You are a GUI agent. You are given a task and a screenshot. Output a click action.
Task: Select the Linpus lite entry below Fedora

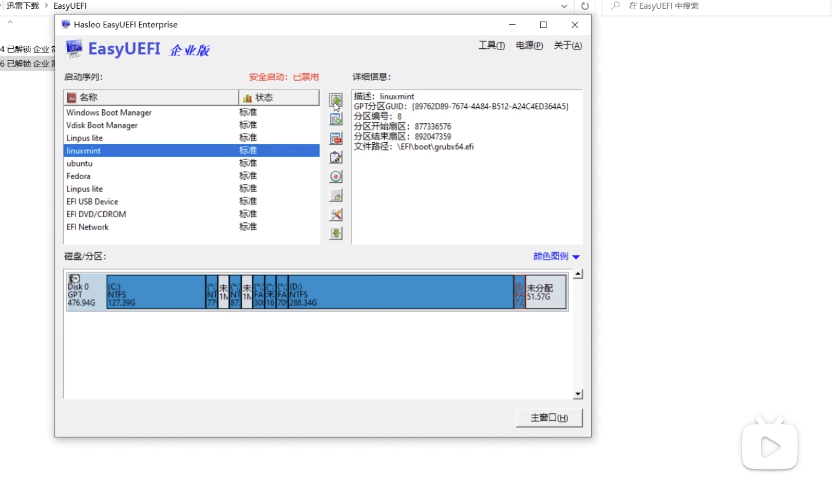pos(192,189)
